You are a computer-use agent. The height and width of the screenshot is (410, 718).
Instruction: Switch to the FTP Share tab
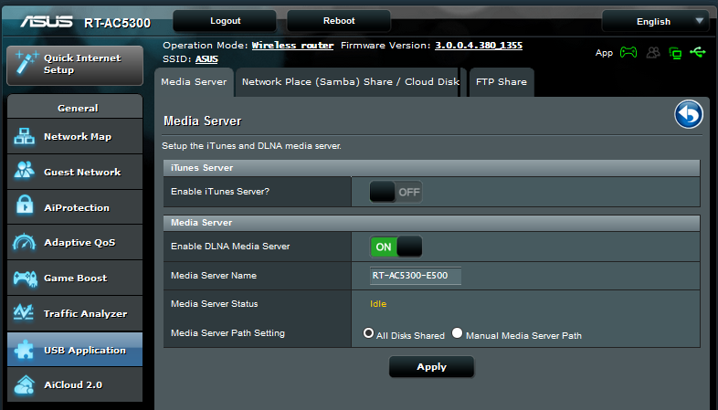pos(502,82)
